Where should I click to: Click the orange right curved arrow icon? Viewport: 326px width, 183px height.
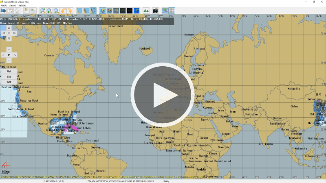coord(70,11)
